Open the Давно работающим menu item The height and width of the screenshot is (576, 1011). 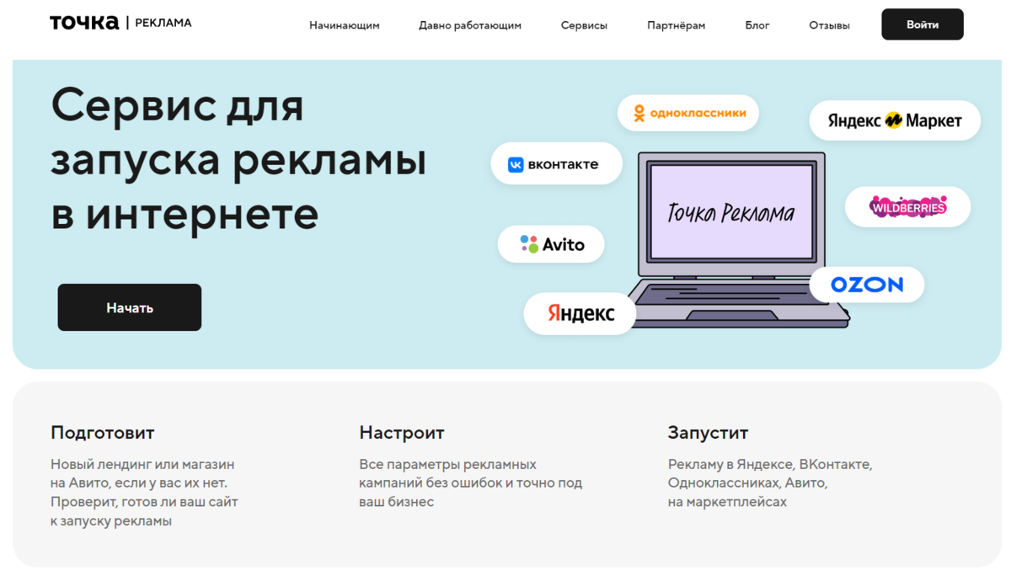[469, 25]
